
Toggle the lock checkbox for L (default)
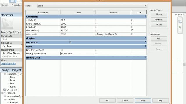click(x=133, y=27)
